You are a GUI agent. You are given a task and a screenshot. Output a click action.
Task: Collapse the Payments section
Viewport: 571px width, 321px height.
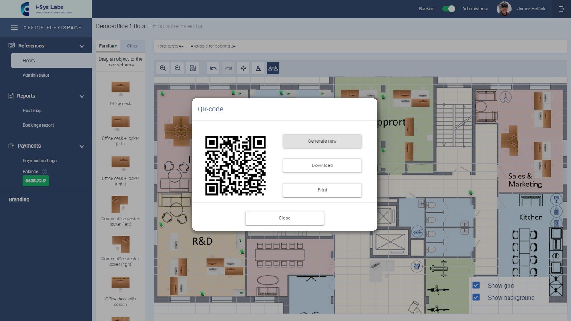pyautogui.click(x=82, y=146)
